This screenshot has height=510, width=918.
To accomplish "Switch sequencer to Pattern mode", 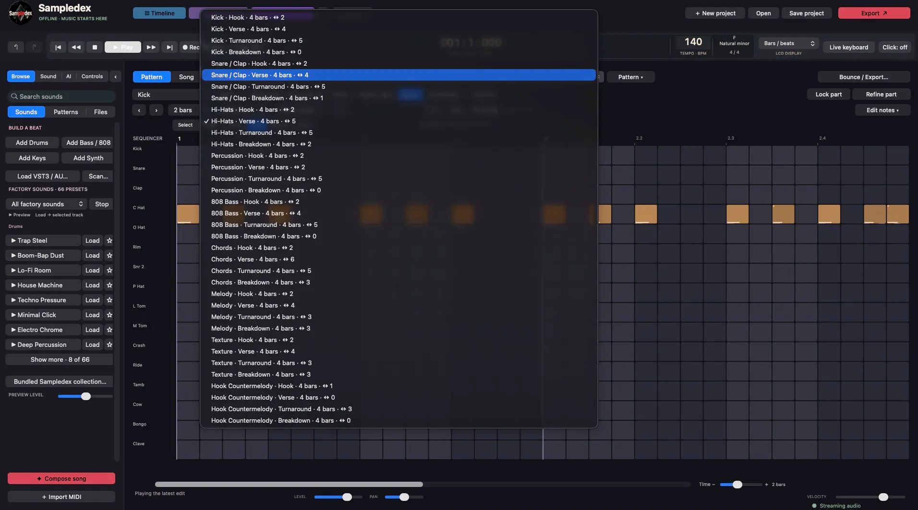I will (151, 77).
